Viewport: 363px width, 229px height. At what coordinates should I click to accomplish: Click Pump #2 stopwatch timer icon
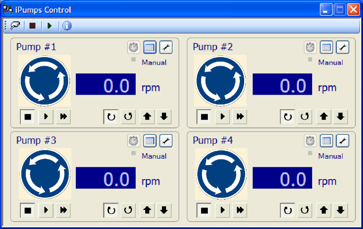(310, 47)
